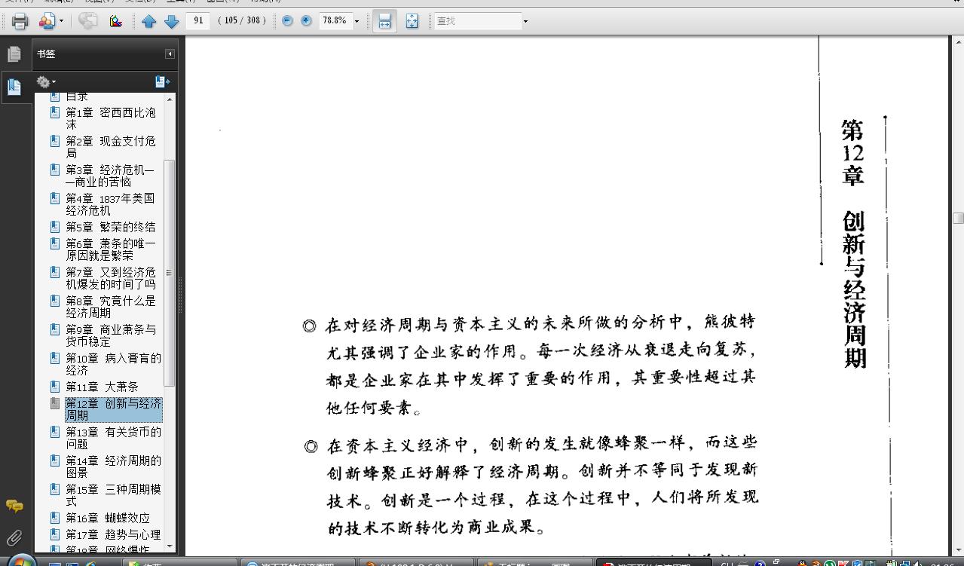This screenshot has height=566, width=964.
Task: Open bookmark 第1章 密西西比泡沫
Action: pos(110,118)
